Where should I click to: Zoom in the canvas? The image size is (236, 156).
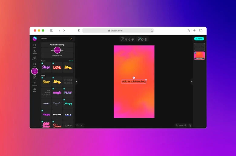(x=185, y=125)
